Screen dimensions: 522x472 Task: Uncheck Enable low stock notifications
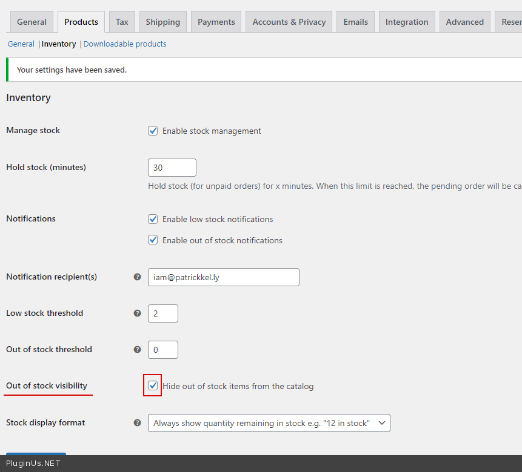pos(153,219)
